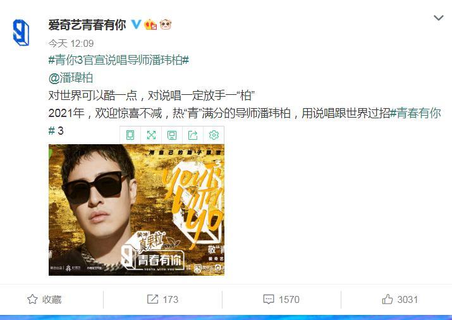Screen dimensions: 452x320
Task: Open hashtag #青你3官宣说唱导师潘玮柏#
Action: tap(119, 60)
